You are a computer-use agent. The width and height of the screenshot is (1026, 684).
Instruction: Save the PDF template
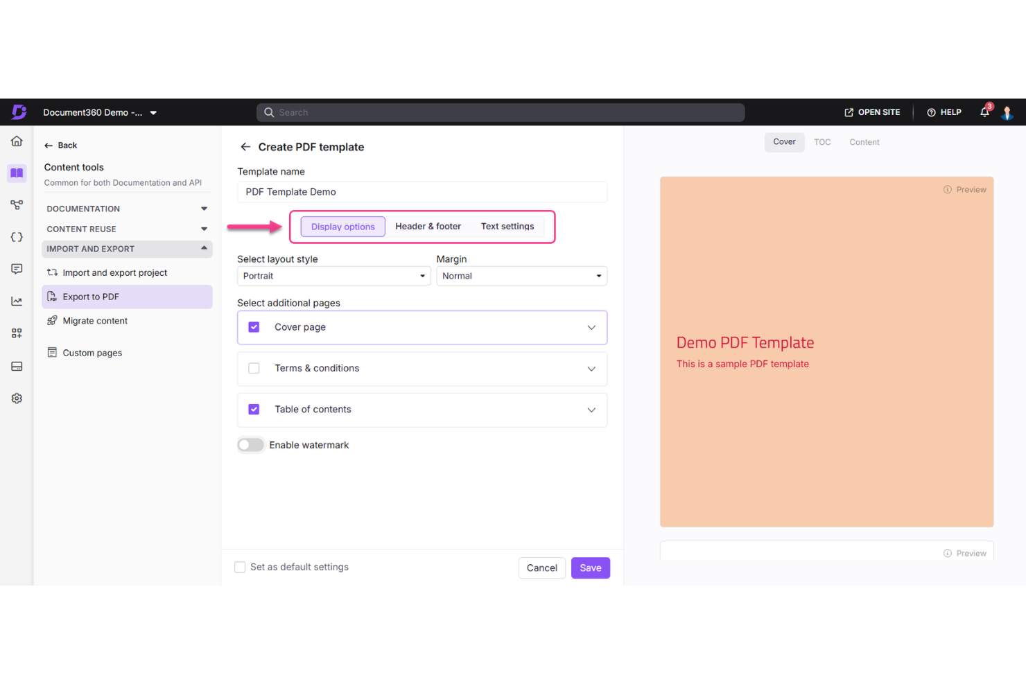coord(590,568)
